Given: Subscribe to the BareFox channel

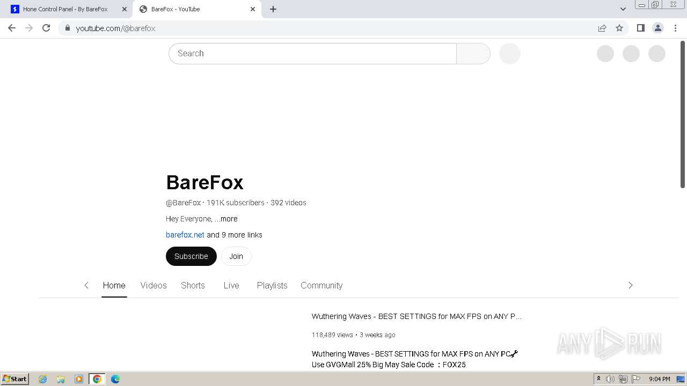Looking at the screenshot, I should (x=191, y=256).
